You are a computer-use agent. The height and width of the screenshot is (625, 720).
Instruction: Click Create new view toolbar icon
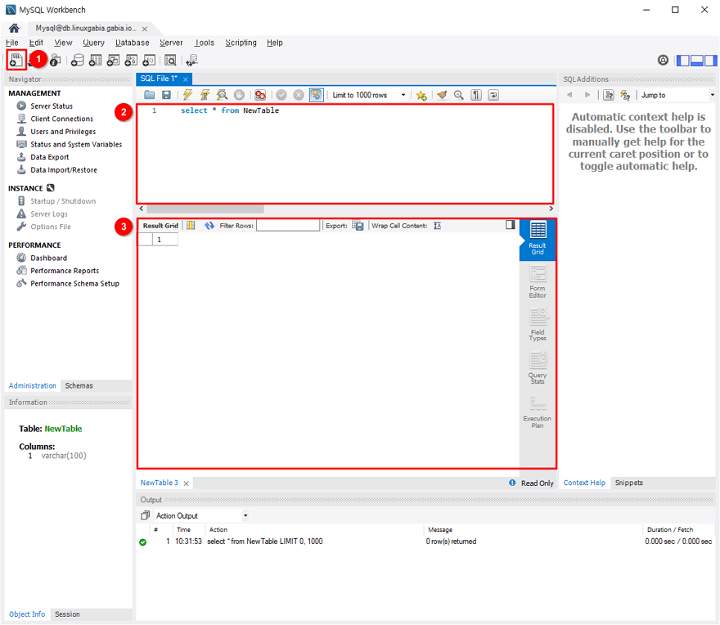[113, 61]
